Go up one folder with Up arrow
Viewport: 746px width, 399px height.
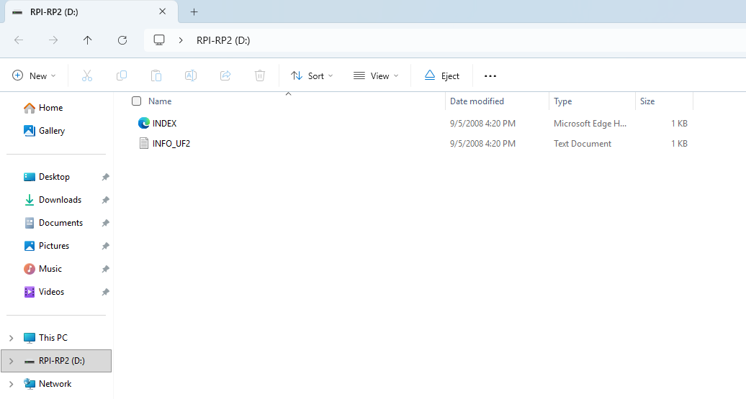(88, 40)
